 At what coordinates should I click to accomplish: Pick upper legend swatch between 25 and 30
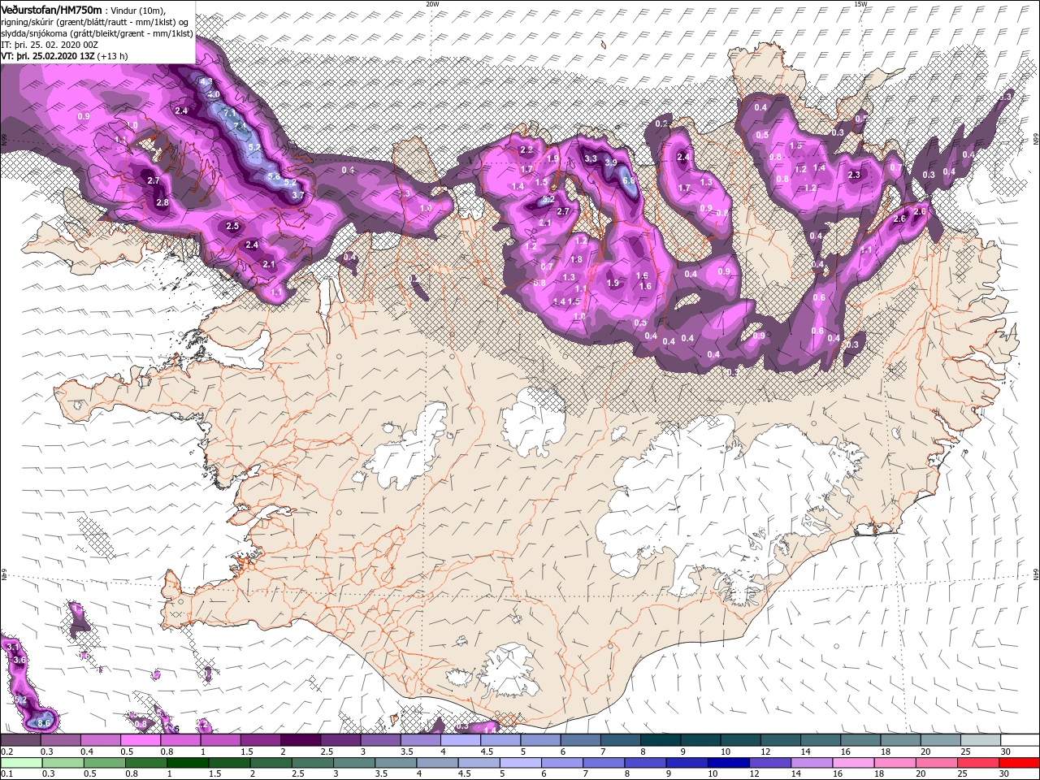pyautogui.click(x=980, y=740)
